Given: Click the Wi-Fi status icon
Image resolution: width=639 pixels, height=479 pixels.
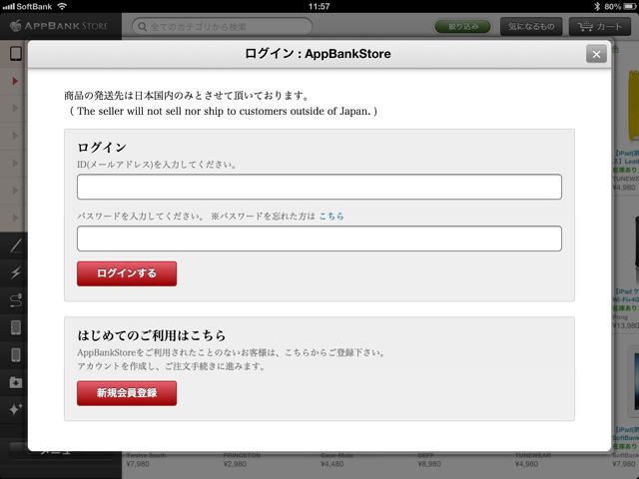Looking at the screenshot, I should (62, 6).
